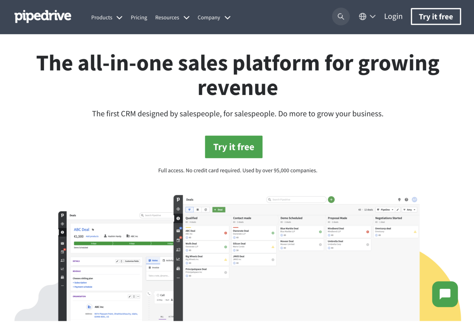The image size is (474, 324).
Task: Switch to list view toggle
Action: [x=197, y=210]
